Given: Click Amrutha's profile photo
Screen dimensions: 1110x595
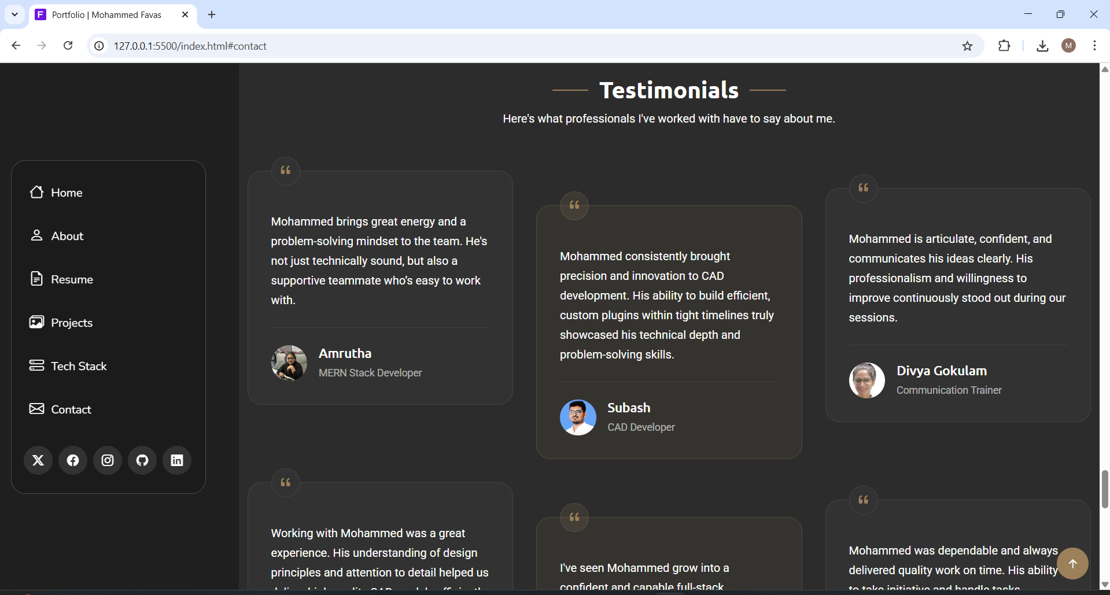Looking at the screenshot, I should click(289, 363).
